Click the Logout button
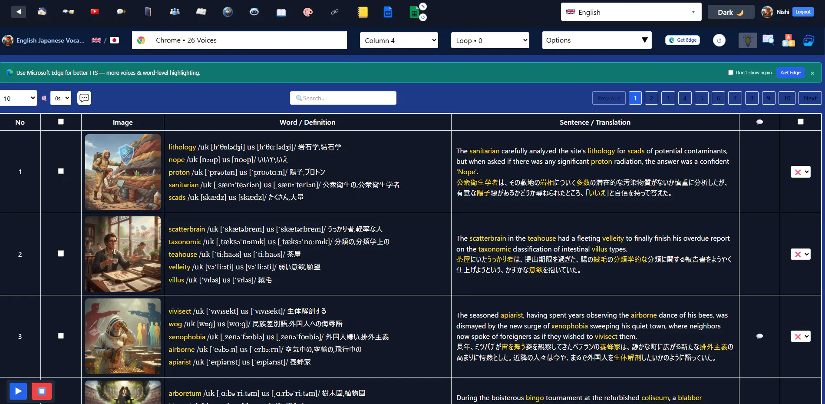This screenshot has width=825, height=404. coord(803,12)
